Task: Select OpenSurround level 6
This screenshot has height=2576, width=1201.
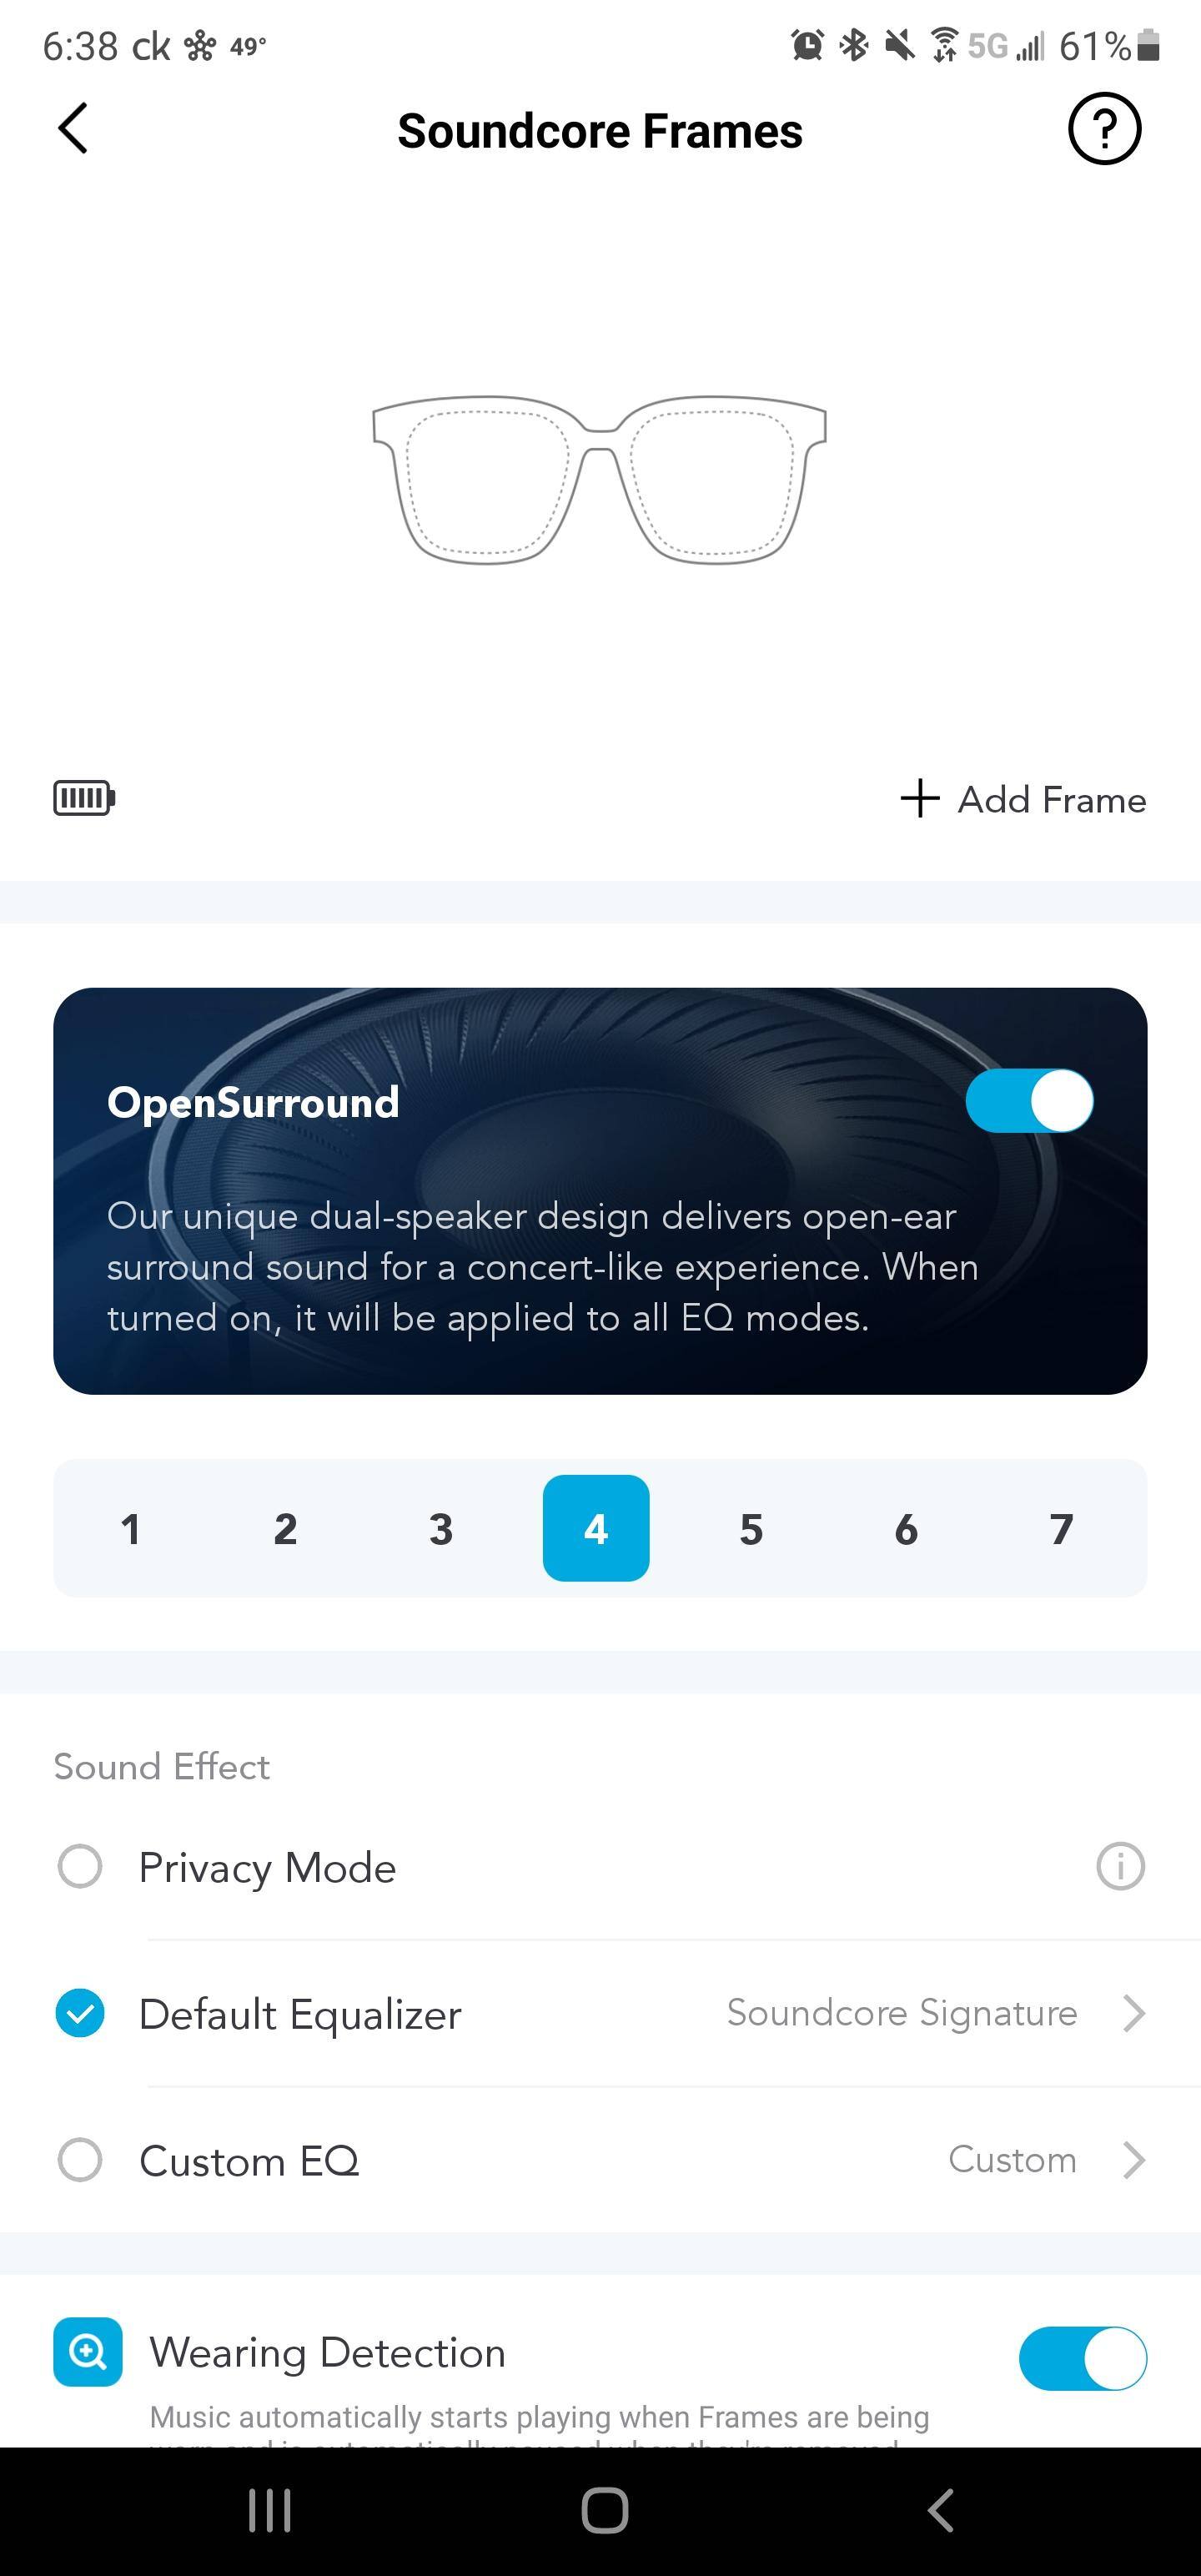Action: (906, 1528)
